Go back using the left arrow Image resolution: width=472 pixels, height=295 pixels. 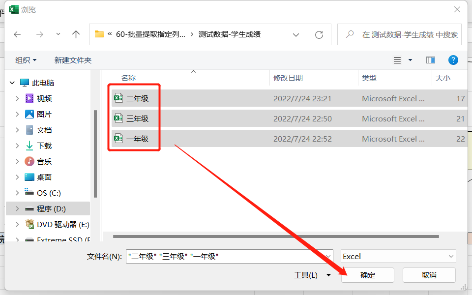click(17, 34)
